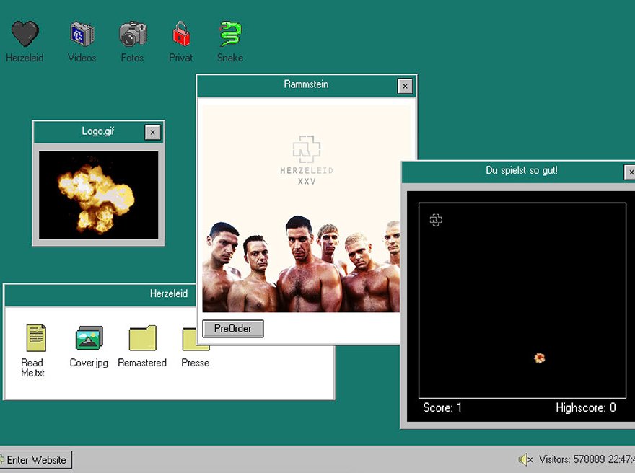Click the explosion image in Logo.gif window

98,195
